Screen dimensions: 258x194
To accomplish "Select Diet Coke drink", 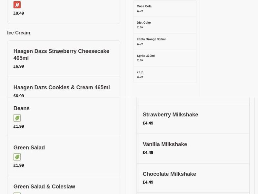I will tap(144, 23).
